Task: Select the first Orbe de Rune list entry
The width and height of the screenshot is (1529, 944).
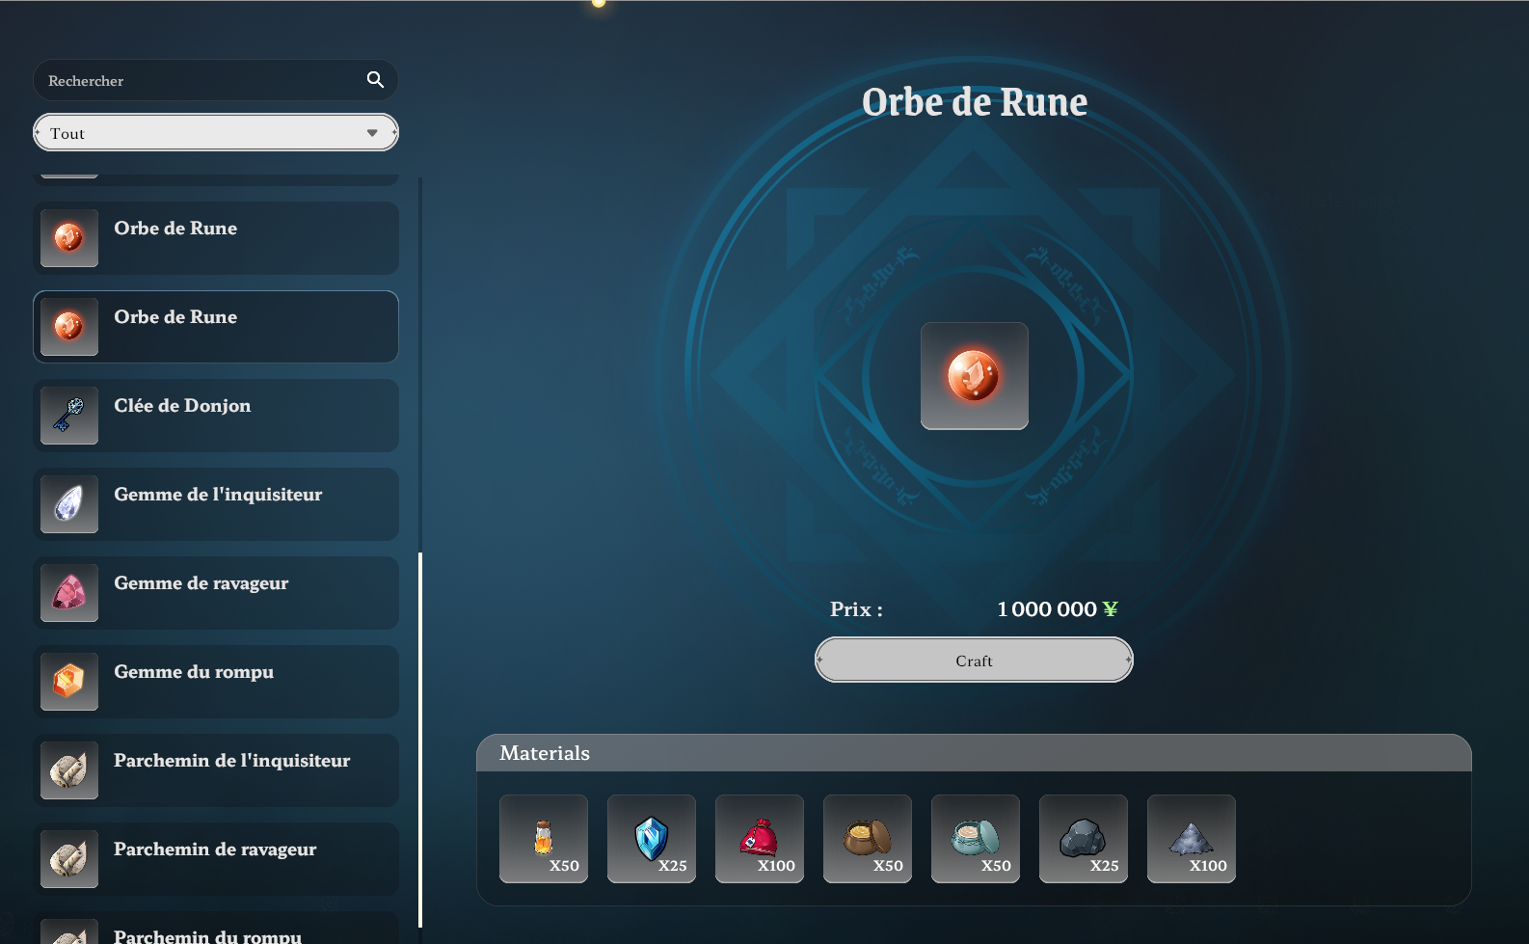Action: tap(216, 238)
